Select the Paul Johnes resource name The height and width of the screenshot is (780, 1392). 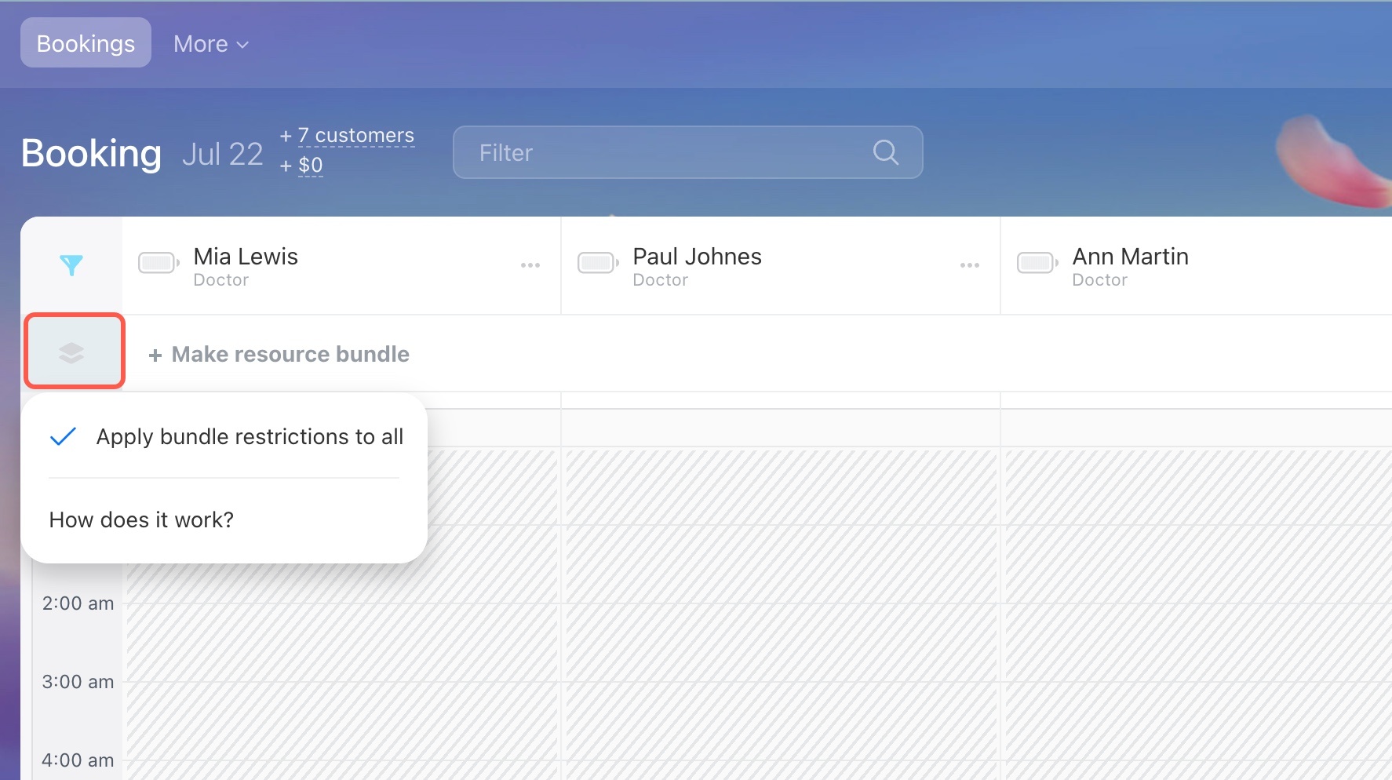(697, 257)
